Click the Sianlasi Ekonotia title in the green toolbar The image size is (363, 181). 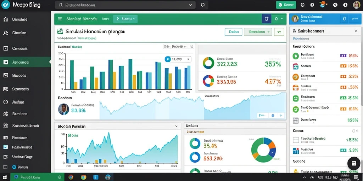click(x=82, y=19)
